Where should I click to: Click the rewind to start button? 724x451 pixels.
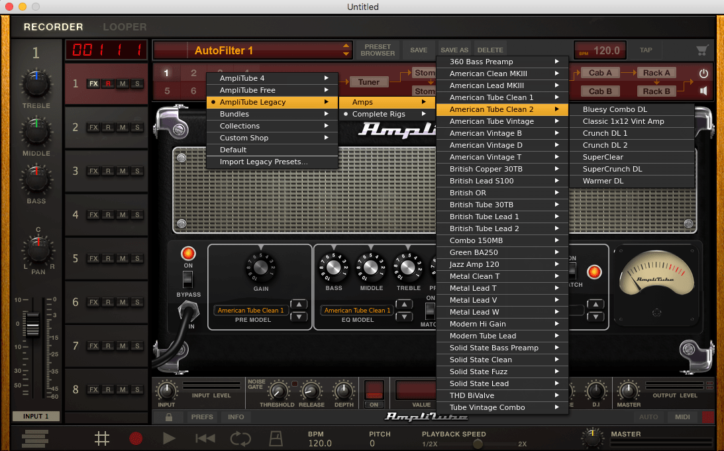[205, 438]
